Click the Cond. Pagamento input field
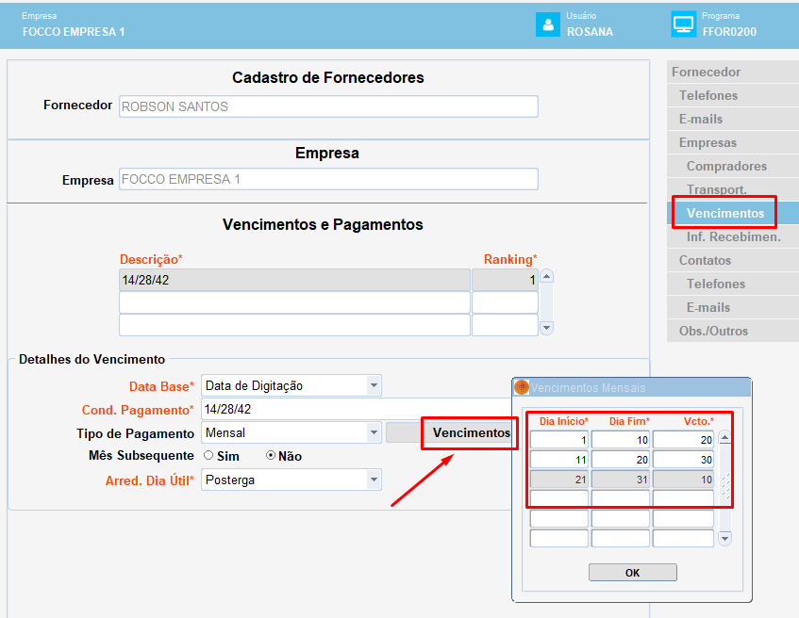The height and width of the screenshot is (618, 799). [357, 409]
